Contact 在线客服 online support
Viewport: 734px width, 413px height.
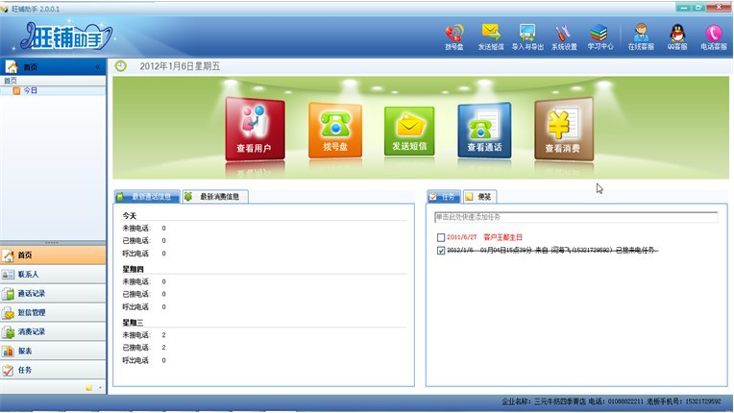(641, 36)
